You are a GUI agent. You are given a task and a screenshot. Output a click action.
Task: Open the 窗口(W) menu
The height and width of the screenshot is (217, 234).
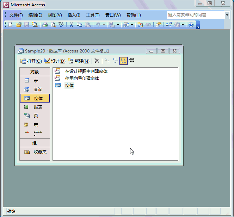(x=113, y=15)
